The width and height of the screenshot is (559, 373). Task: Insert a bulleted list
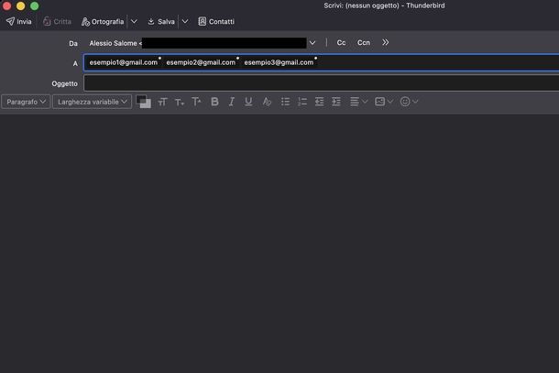(285, 102)
